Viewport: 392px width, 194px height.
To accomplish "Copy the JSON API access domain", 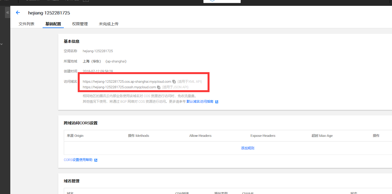I will click(159, 87).
